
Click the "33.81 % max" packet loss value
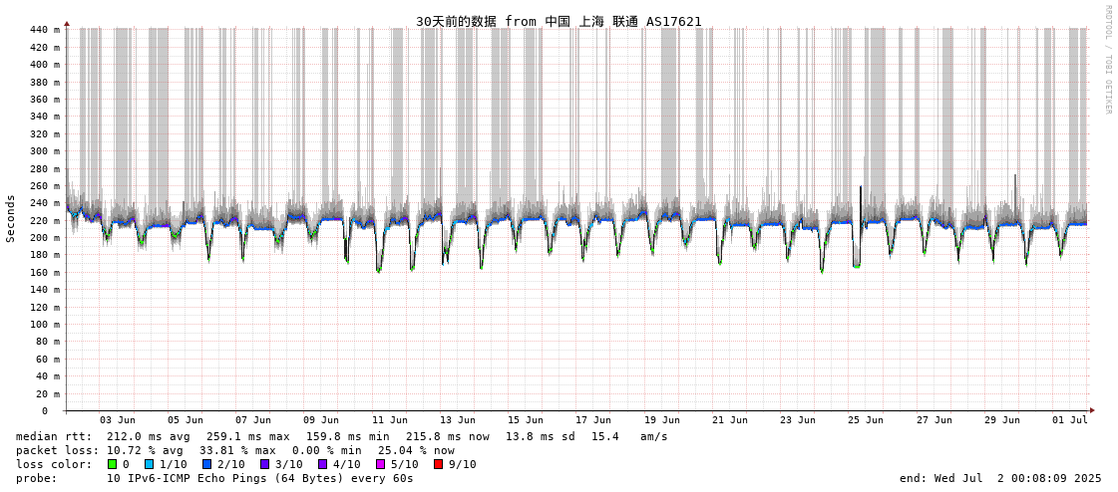point(237,451)
